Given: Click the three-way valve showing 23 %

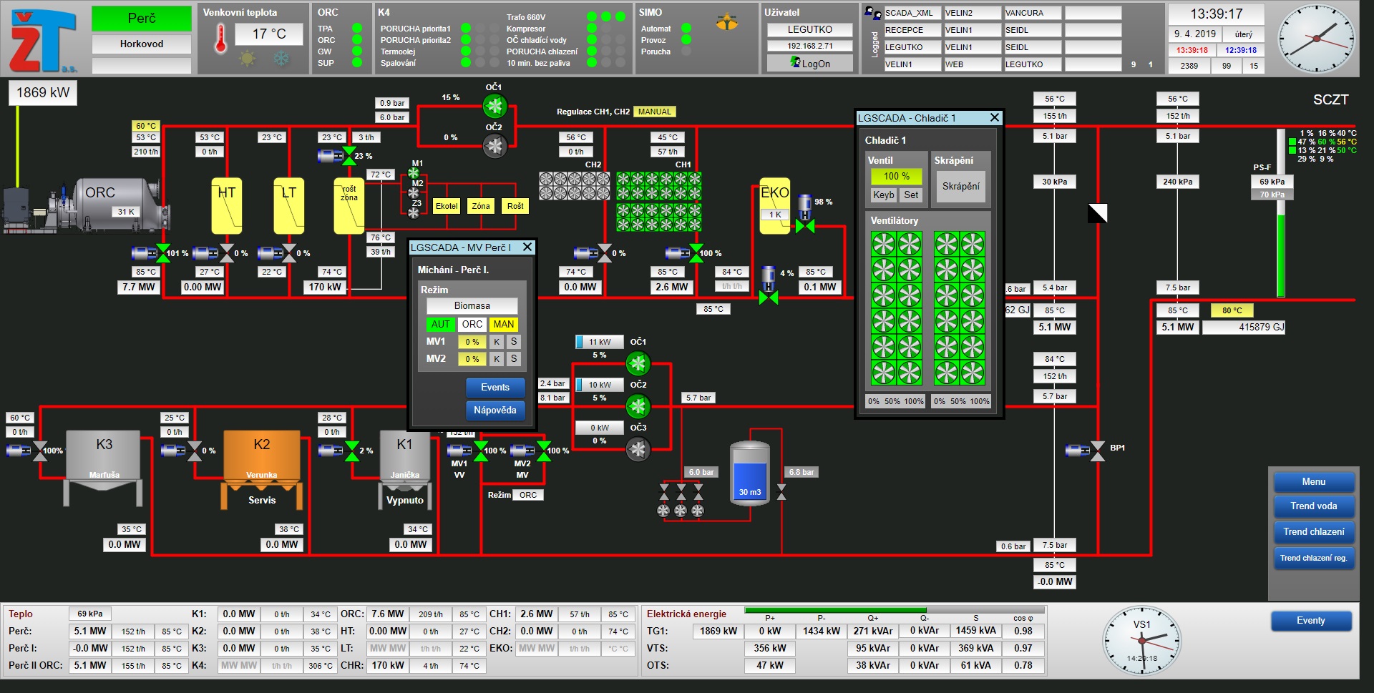Looking at the screenshot, I should pos(349,155).
